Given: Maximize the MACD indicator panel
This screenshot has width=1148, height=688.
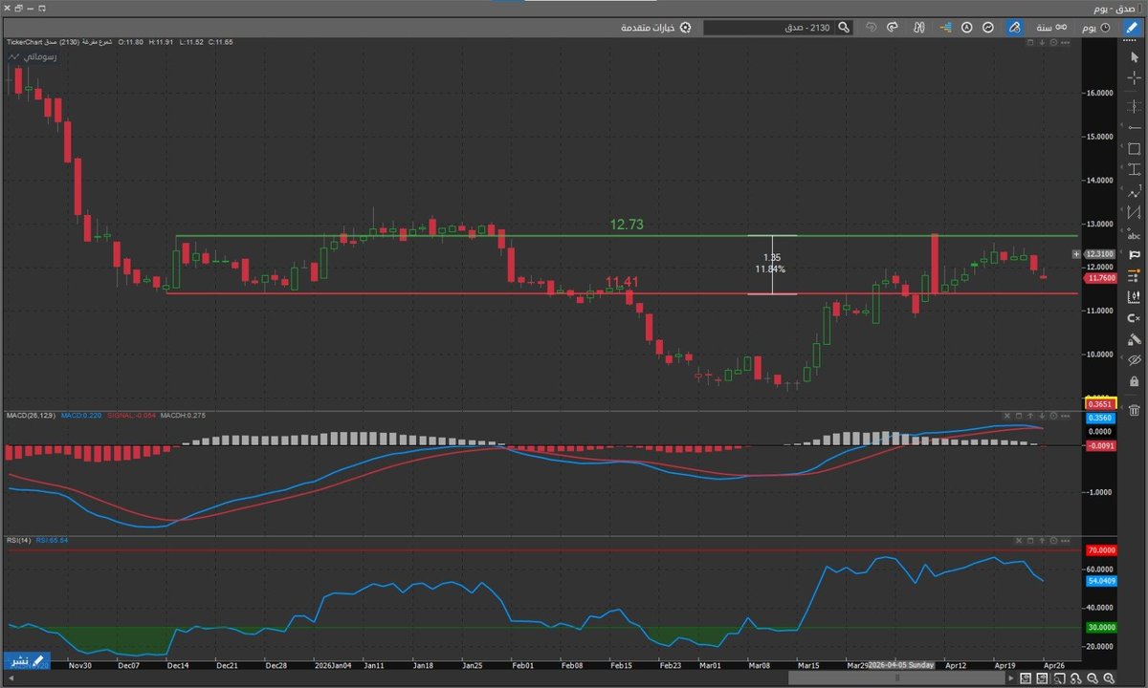Looking at the screenshot, I should click(x=1019, y=416).
